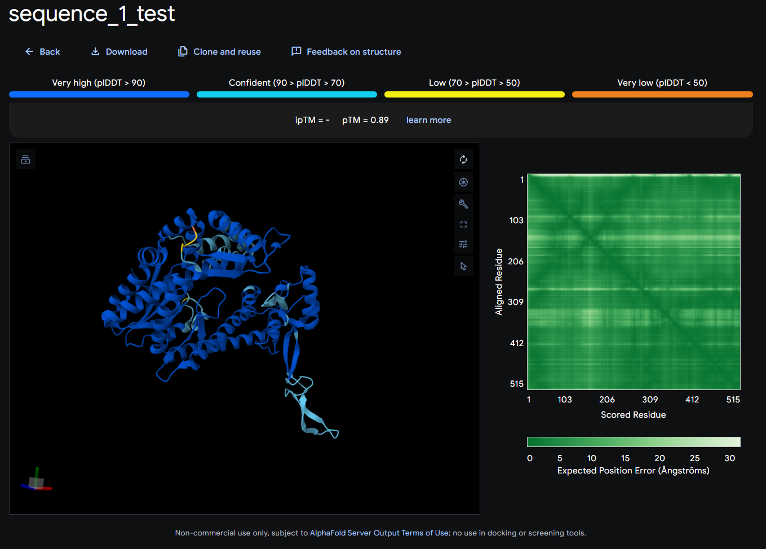Click the reset camera icon in viewer
This screenshot has height=549, width=766.
(463, 160)
